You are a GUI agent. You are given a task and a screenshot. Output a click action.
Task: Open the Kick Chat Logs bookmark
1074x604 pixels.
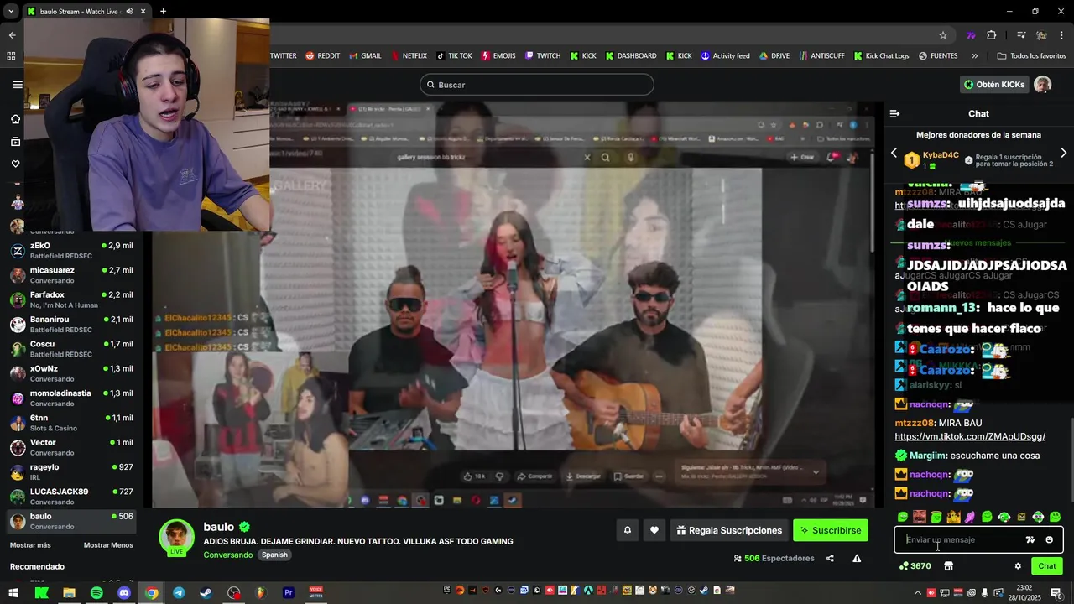tap(881, 56)
